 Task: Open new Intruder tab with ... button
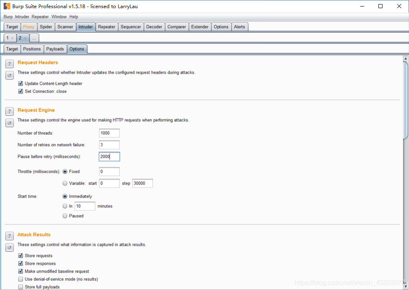(34, 38)
